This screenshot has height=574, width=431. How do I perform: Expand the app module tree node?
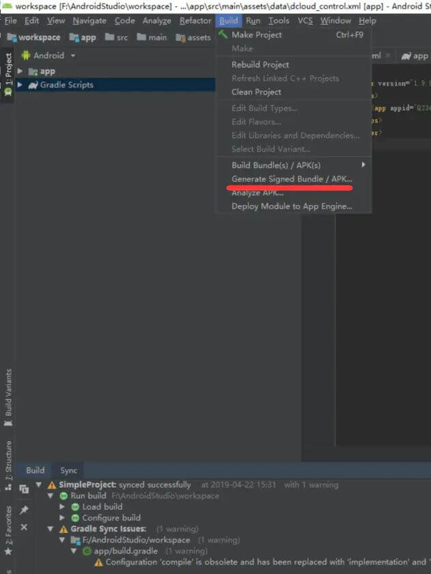(x=20, y=71)
